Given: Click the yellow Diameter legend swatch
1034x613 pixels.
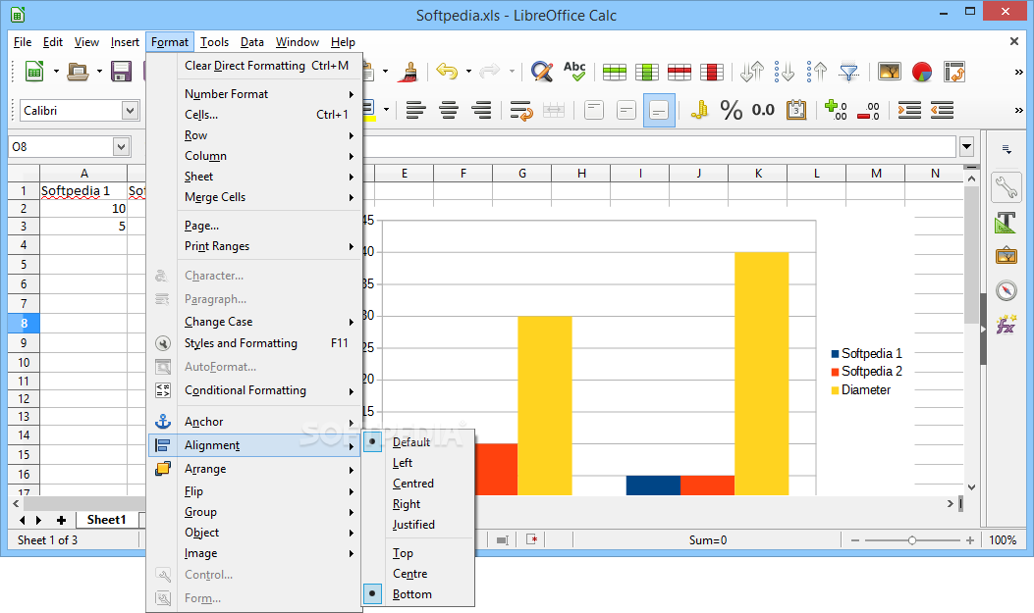Looking at the screenshot, I should point(835,390).
